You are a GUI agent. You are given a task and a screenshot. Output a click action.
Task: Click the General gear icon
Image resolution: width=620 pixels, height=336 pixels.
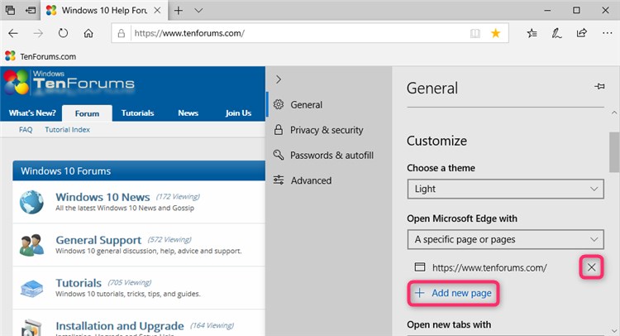click(x=279, y=104)
